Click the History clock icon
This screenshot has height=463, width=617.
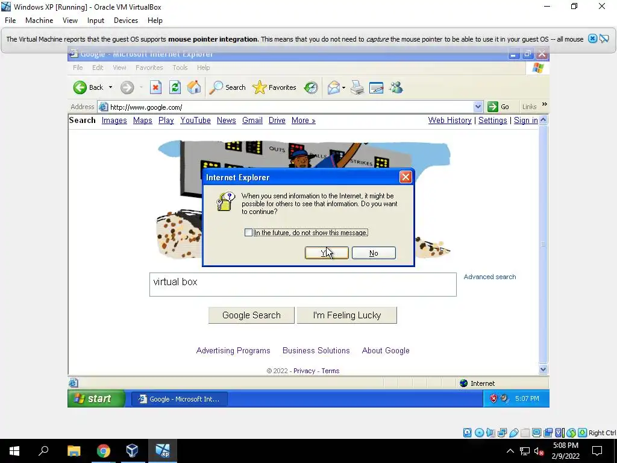pyautogui.click(x=311, y=87)
